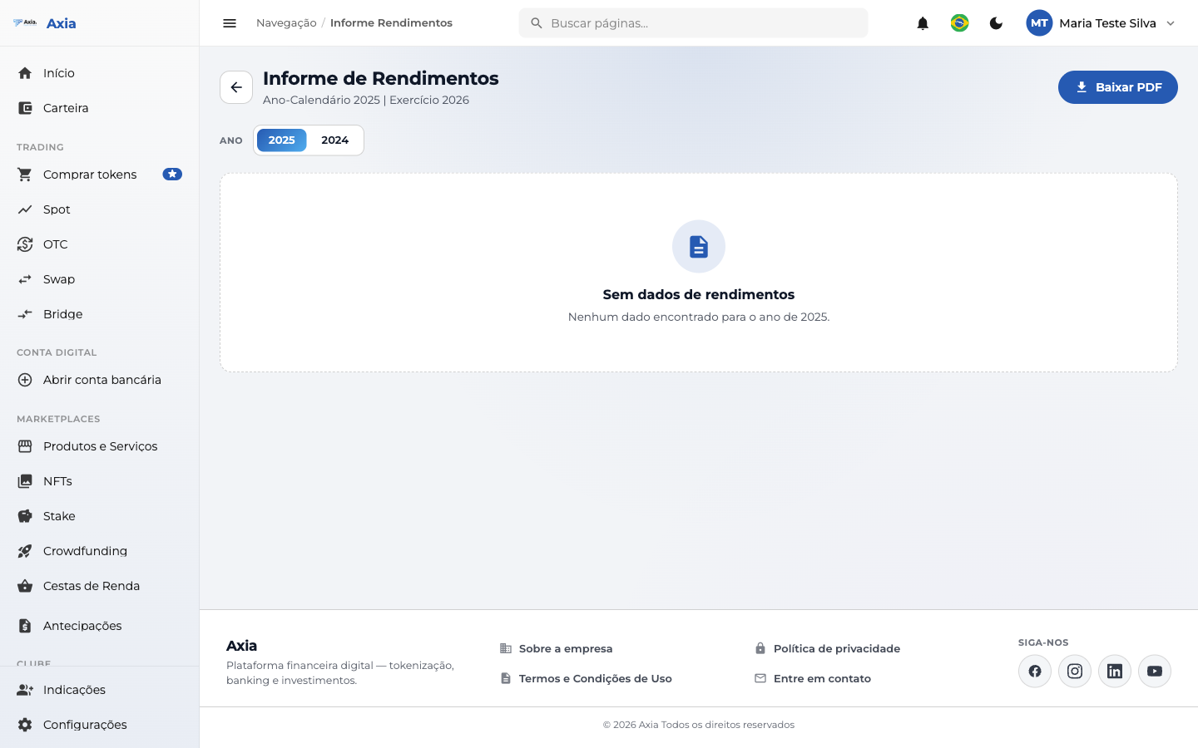
Task: Open OTC trading page
Action: click(x=100, y=244)
